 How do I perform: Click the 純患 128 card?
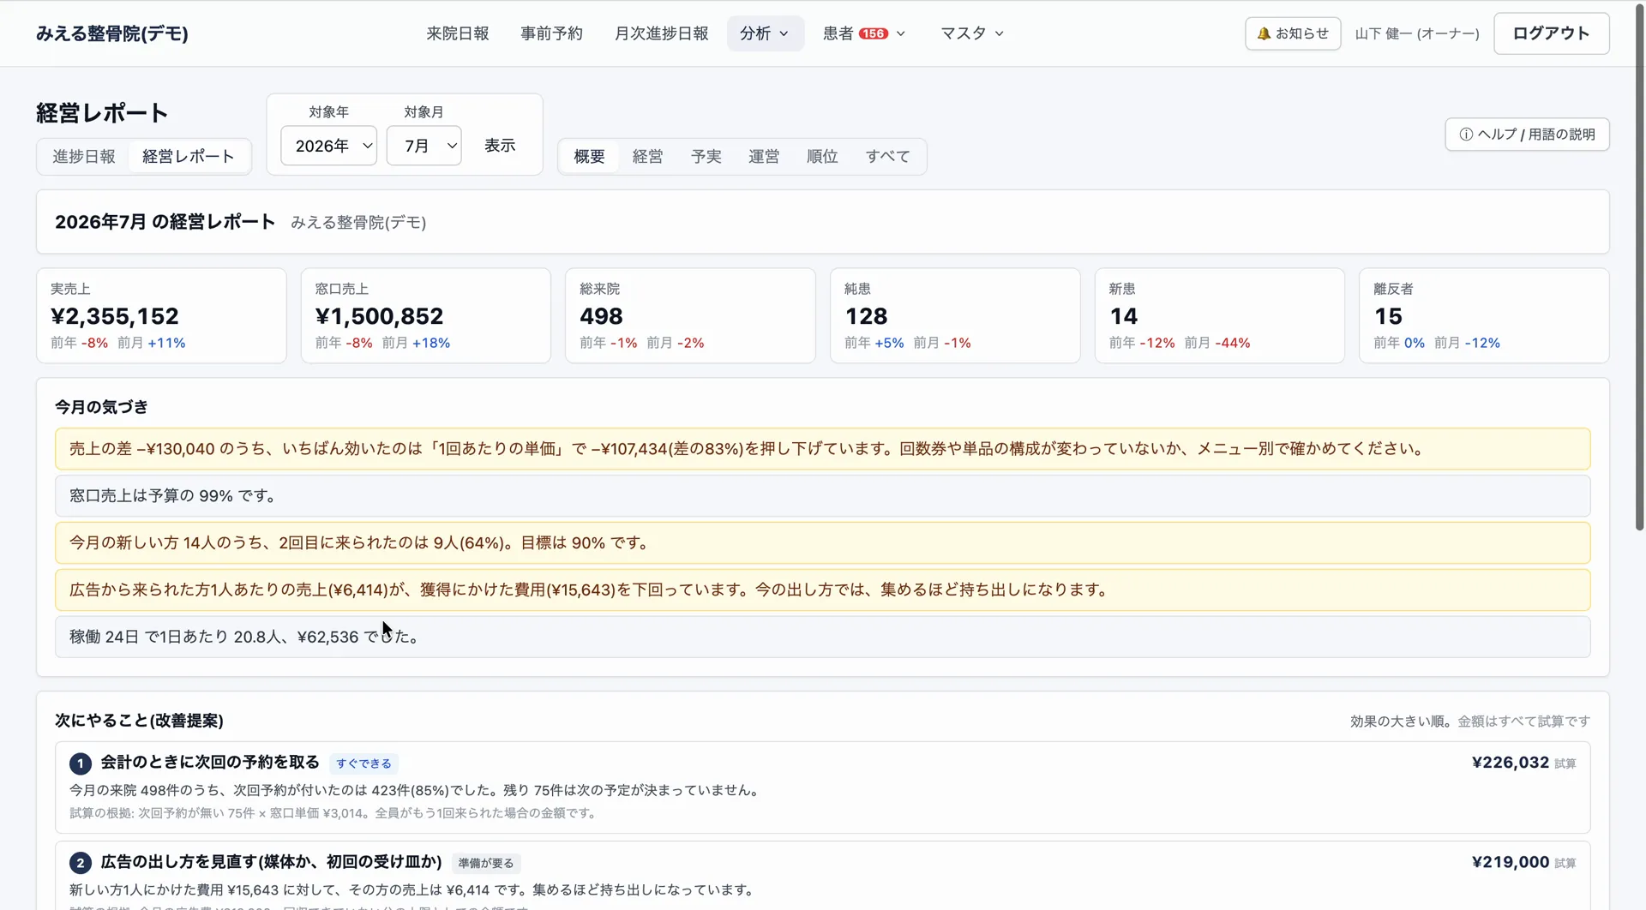[955, 315]
